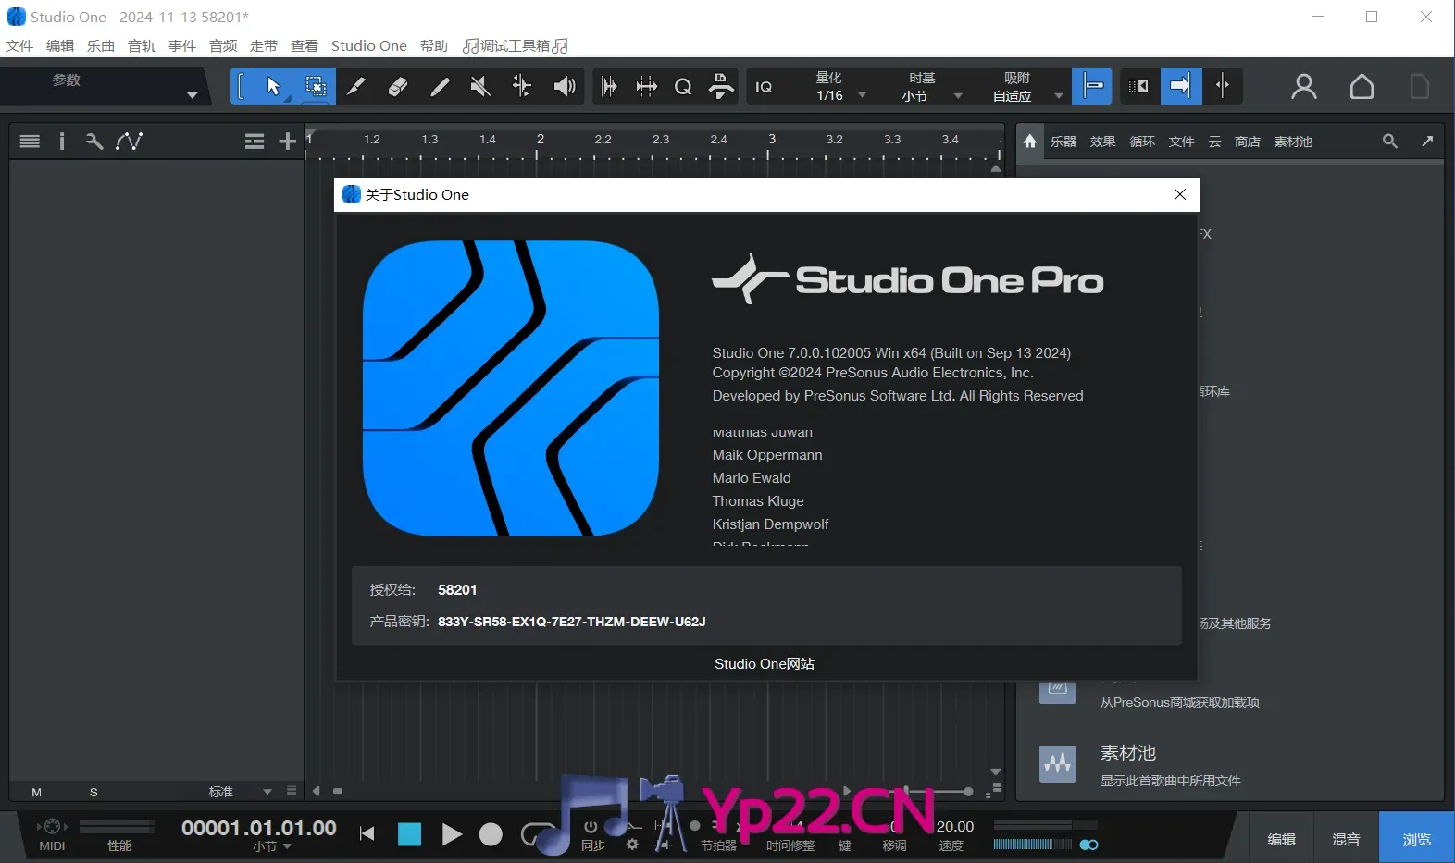Open the 帮助 menu
This screenshot has height=863, width=1455.
[x=434, y=45]
